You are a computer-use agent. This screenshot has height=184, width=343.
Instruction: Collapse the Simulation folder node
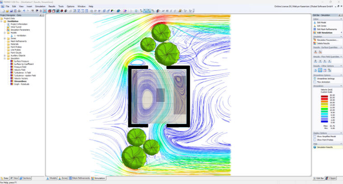(x=5, y=59)
